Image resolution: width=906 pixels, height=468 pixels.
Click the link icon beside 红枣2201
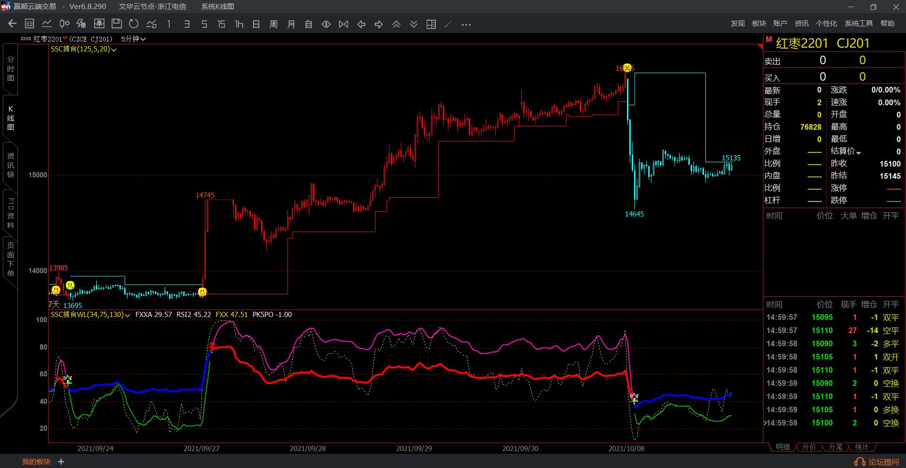tap(26, 39)
